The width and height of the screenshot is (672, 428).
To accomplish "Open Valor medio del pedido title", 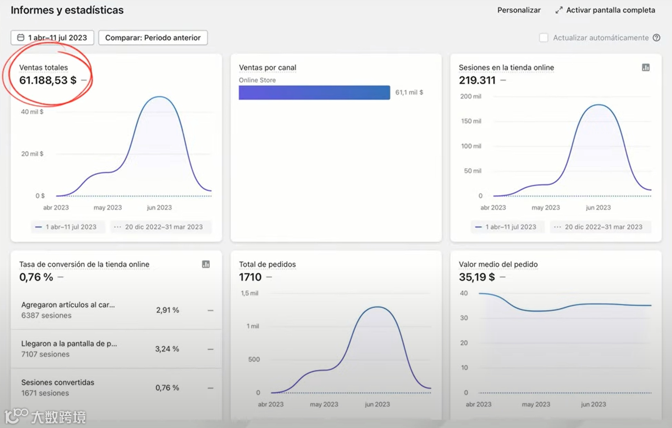I will point(498,264).
